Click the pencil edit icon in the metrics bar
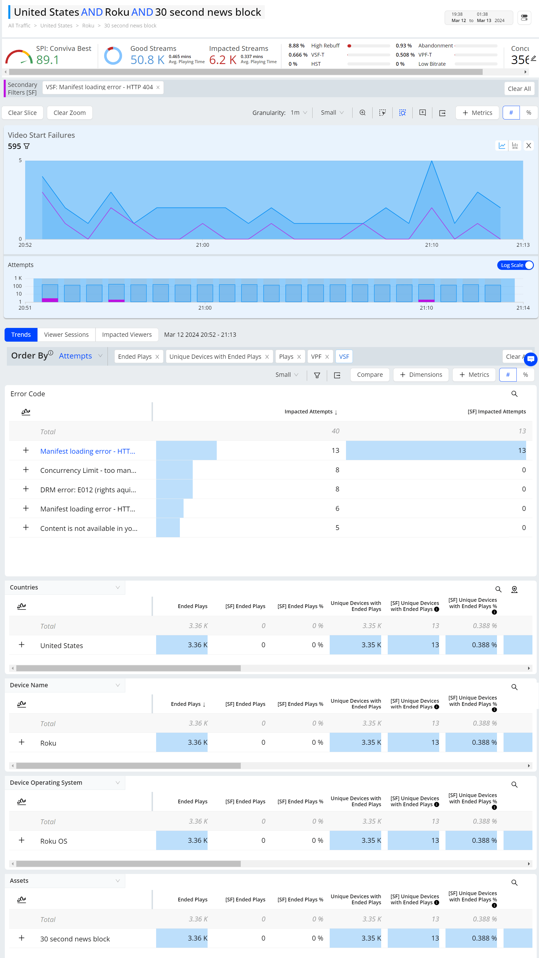This screenshot has width=539, height=958. coord(533,58)
